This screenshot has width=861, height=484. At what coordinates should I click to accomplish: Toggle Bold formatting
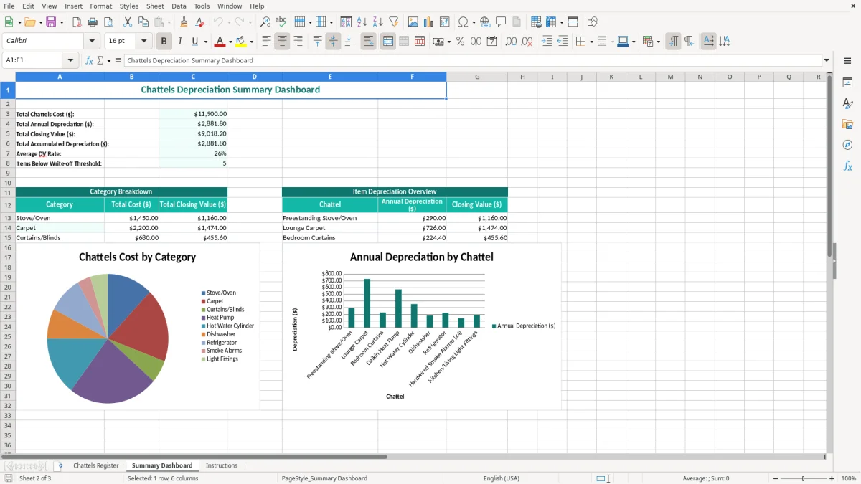click(164, 42)
